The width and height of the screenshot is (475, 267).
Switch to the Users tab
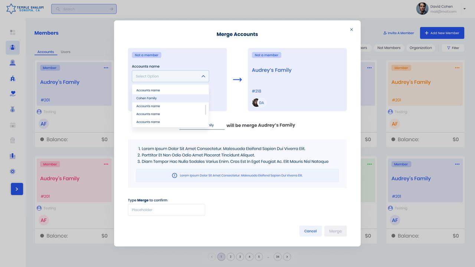point(66,52)
